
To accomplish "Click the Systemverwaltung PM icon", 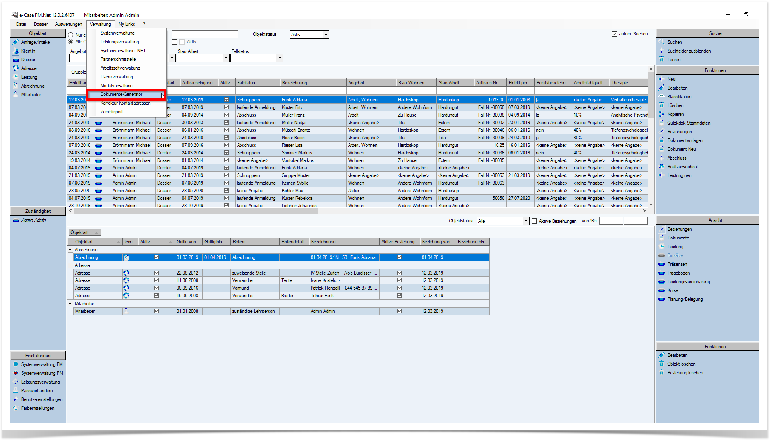I will 16,373.
